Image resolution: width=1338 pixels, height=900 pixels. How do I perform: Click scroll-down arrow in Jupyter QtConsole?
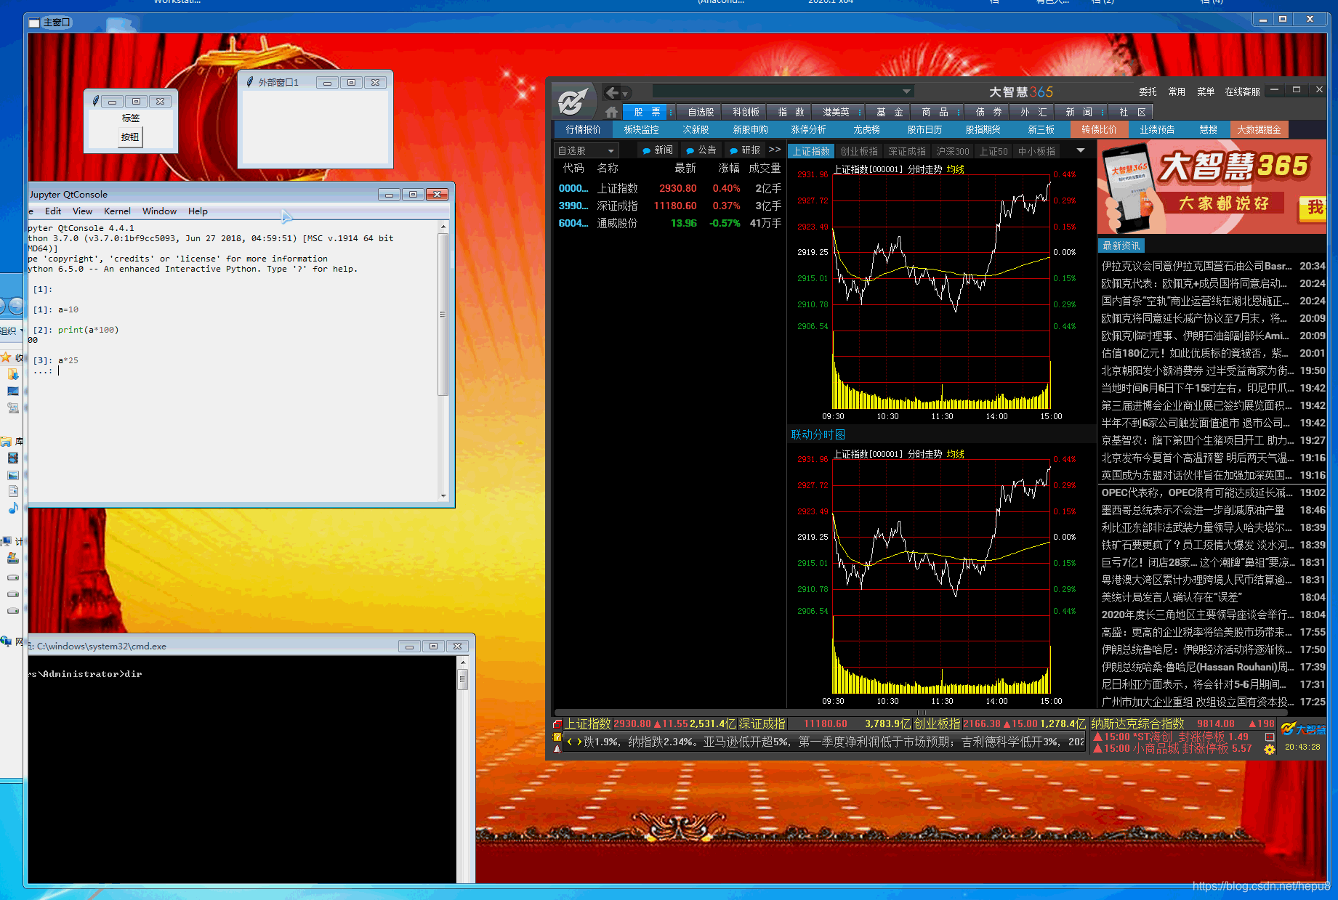[x=443, y=495]
